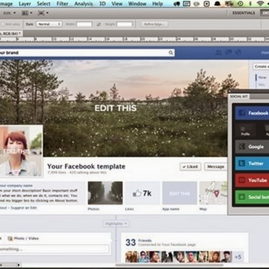Click the Twitter button in Social Kit
Image resolution: width=269 pixels, height=269 pixels.
pyautogui.click(x=252, y=163)
